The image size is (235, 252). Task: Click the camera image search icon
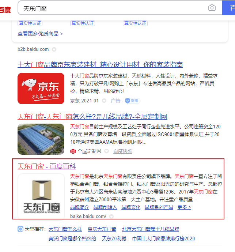212,8
